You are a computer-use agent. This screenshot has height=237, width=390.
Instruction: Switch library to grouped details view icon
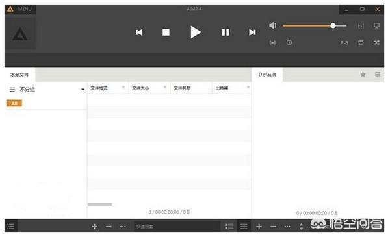tap(229, 227)
